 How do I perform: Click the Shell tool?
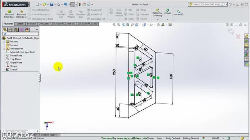point(129,19)
